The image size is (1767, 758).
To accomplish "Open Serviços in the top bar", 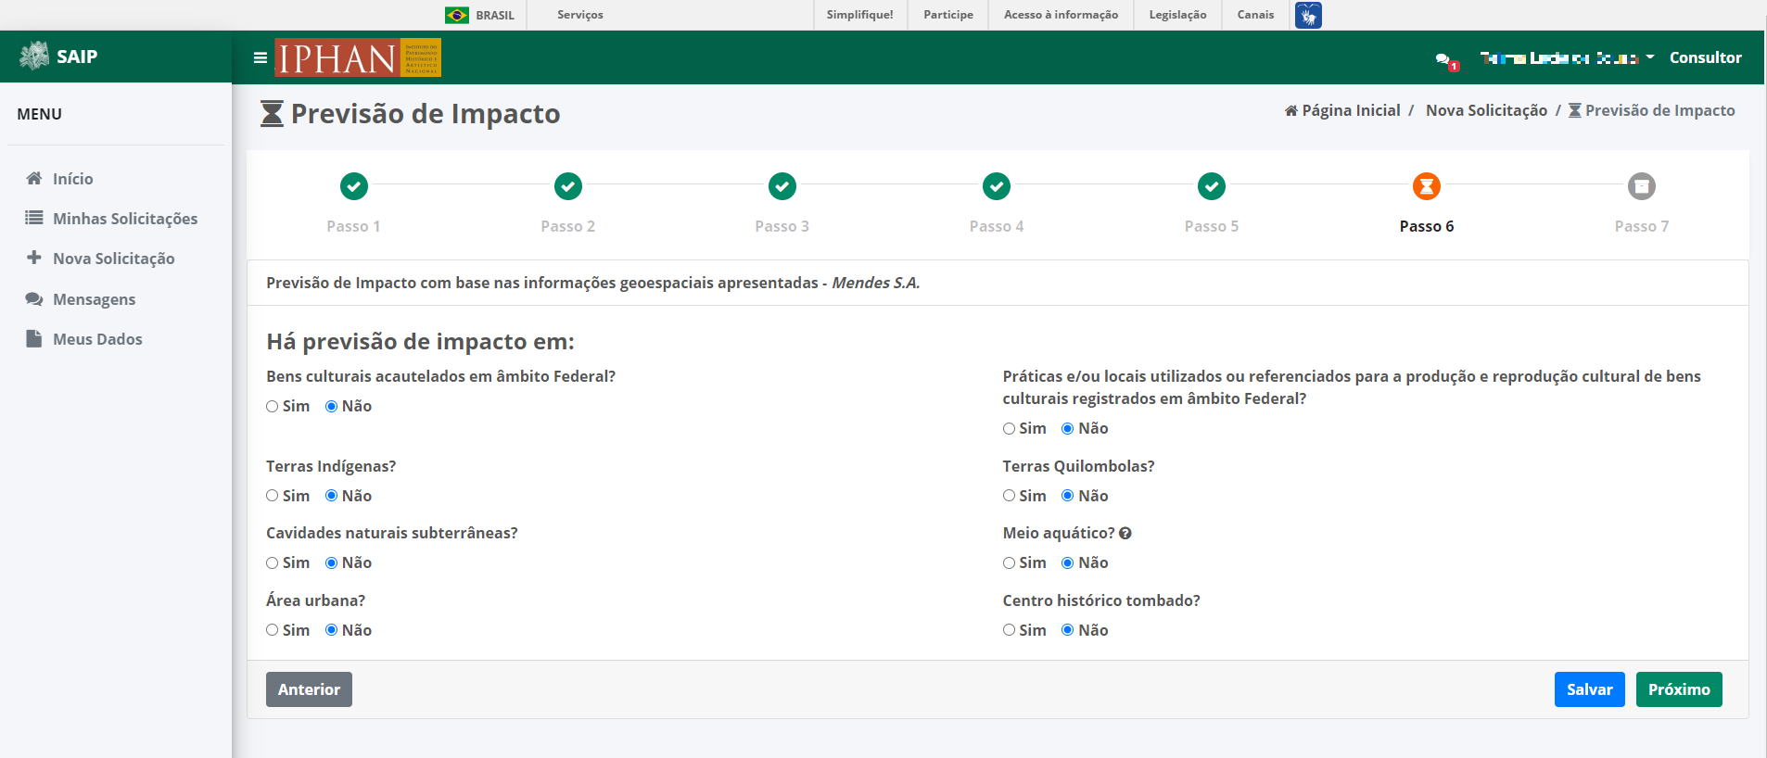I will [580, 15].
